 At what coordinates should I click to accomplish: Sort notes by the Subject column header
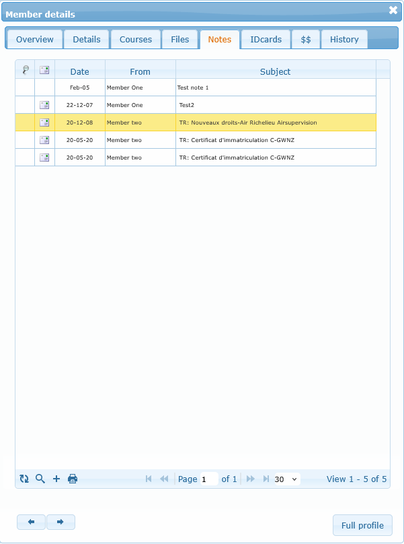[275, 71]
